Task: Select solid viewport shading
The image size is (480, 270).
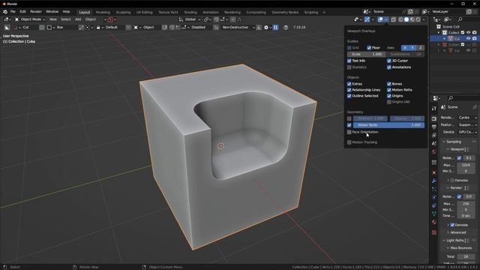Action: 406,19
